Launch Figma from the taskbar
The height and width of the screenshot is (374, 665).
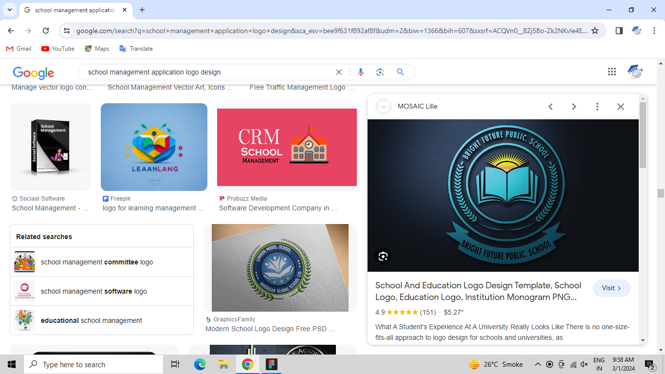tap(272, 364)
